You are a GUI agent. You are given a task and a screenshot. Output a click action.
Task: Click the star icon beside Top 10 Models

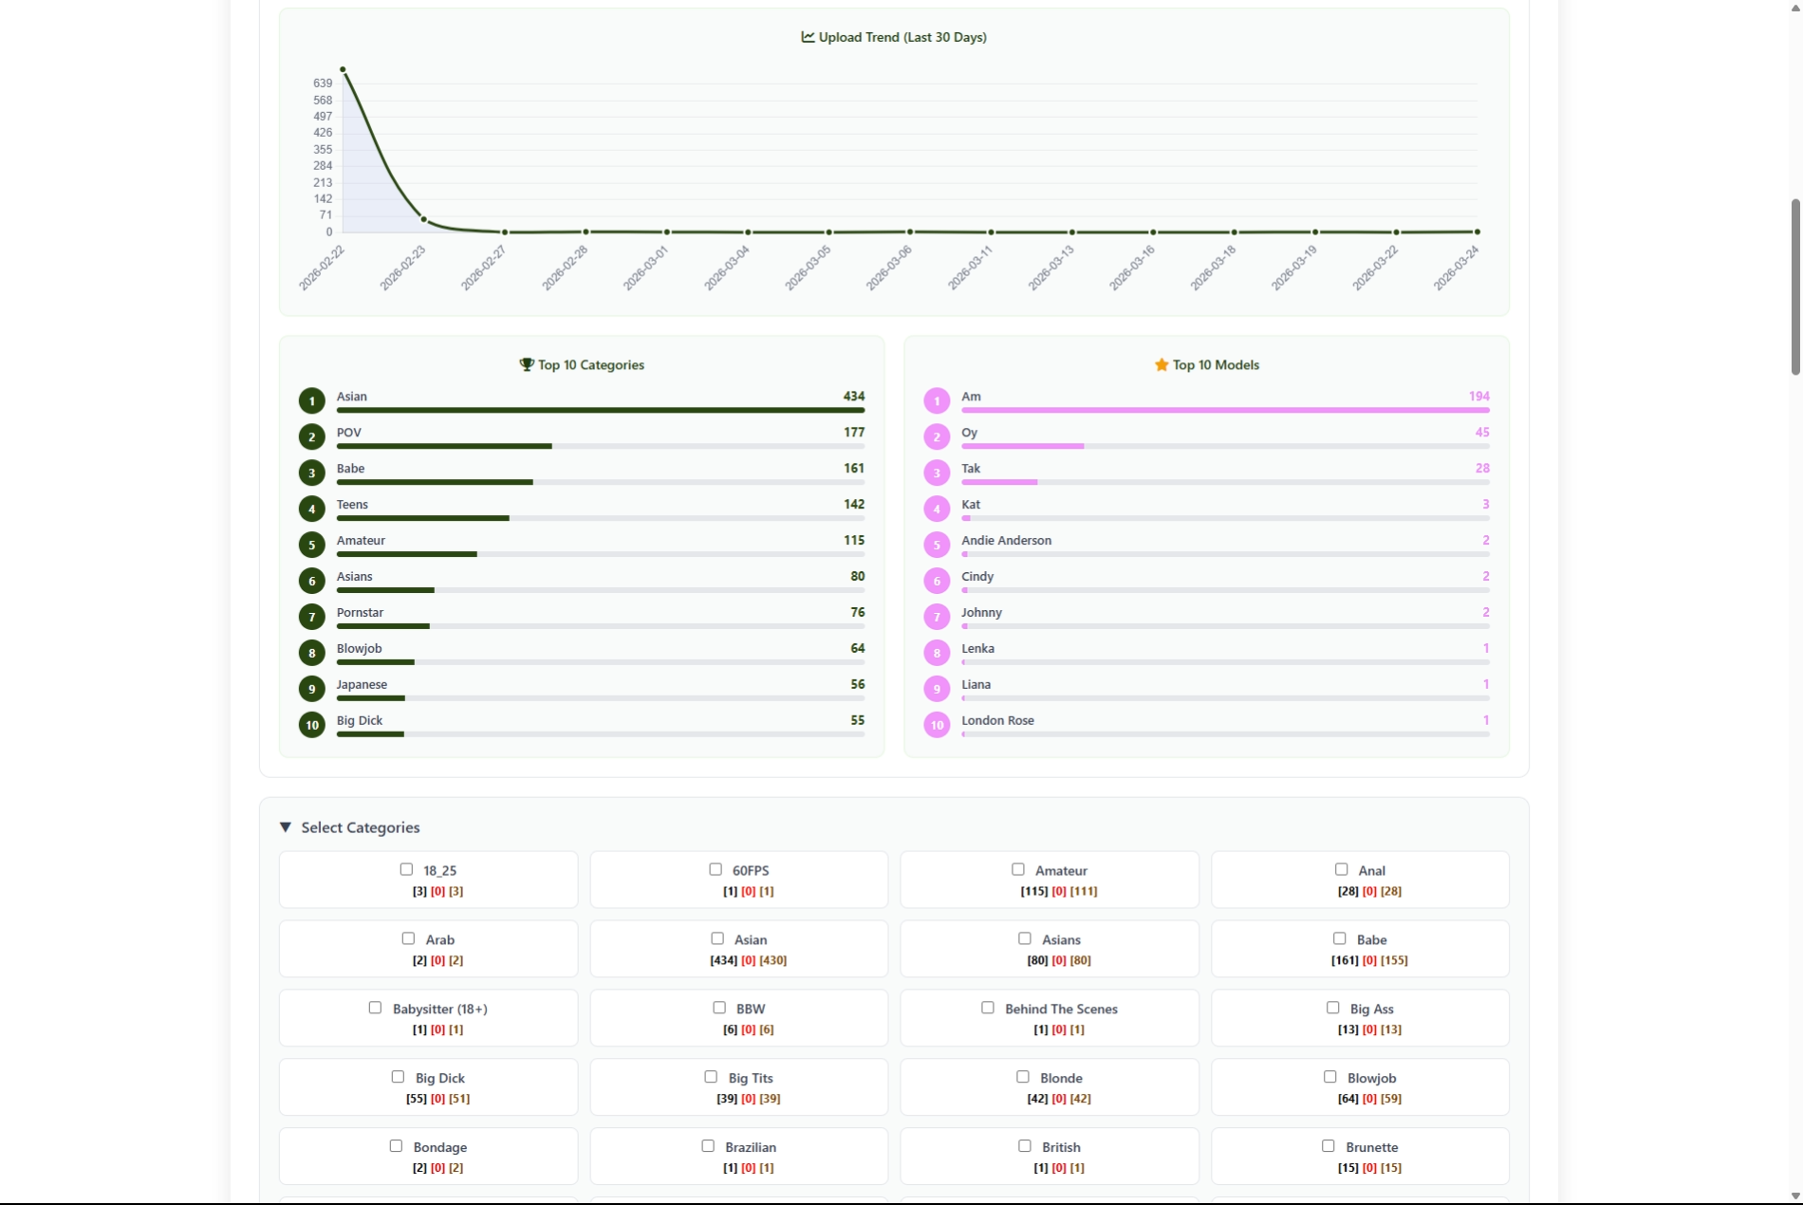click(x=1162, y=364)
